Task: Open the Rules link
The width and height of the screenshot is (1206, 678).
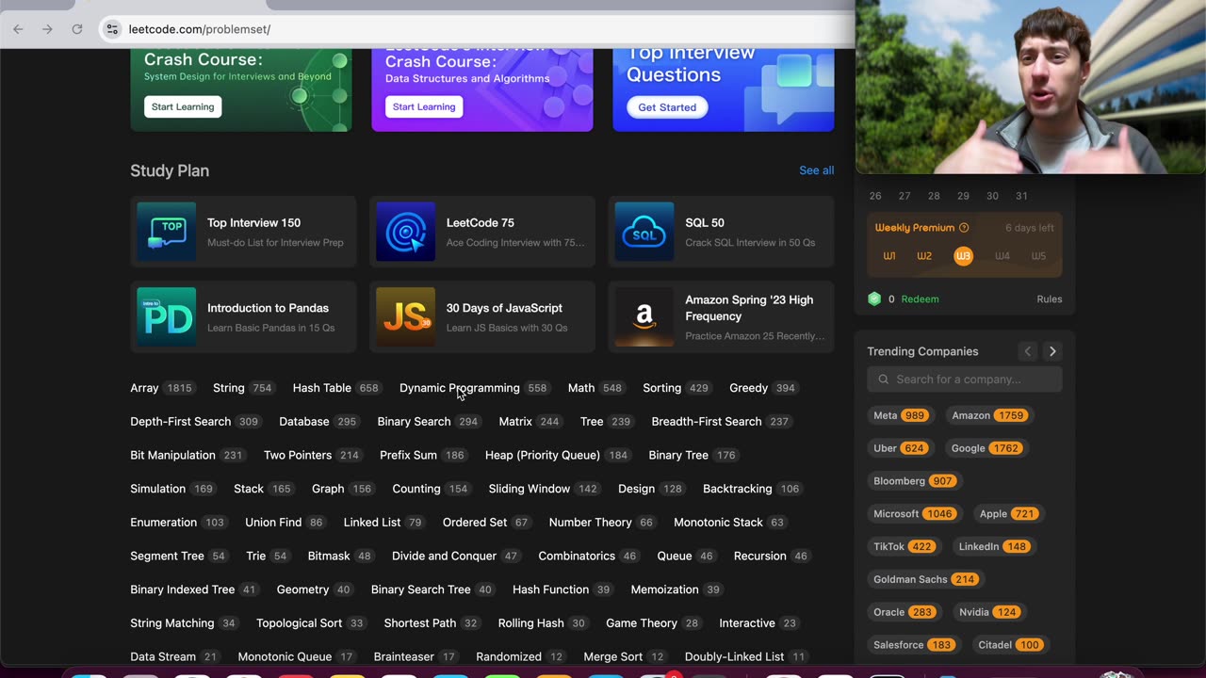Action: [x=1050, y=299]
